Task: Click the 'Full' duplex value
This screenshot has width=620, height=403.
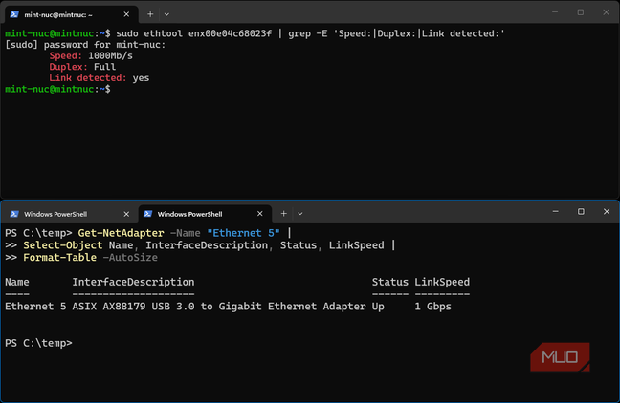Action: point(105,67)
